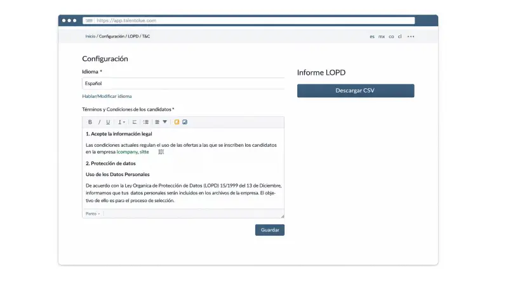Image resolution: width=508 pixels, height=284 pixels.
Task: Open the three-dots more menu in header
Action: point(411,36)
